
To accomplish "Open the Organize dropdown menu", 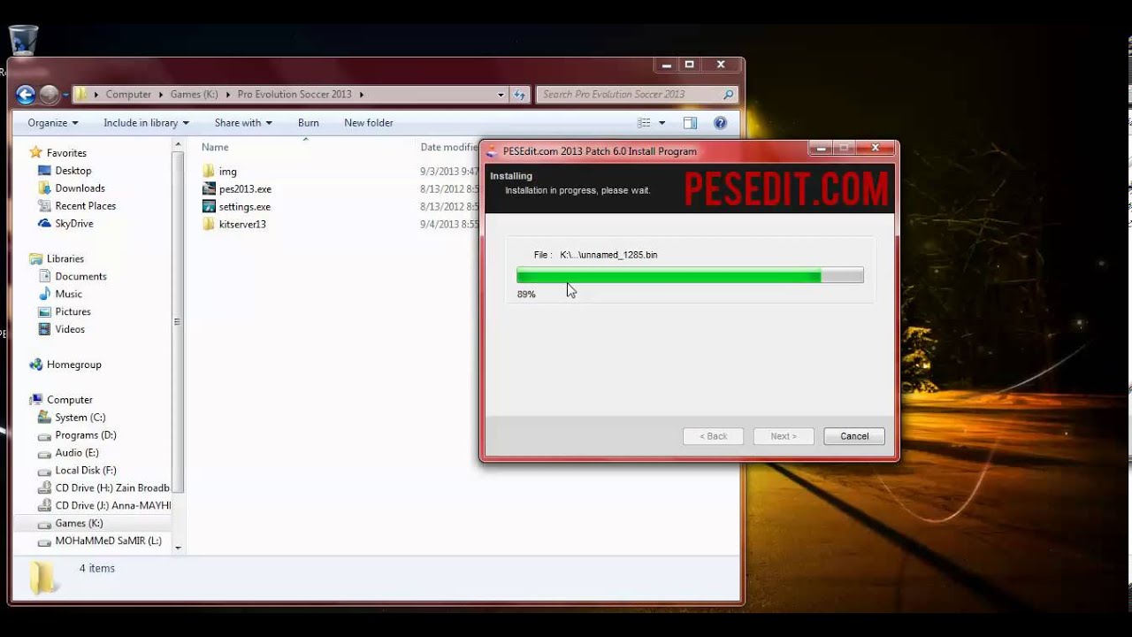I will point(53,123).
